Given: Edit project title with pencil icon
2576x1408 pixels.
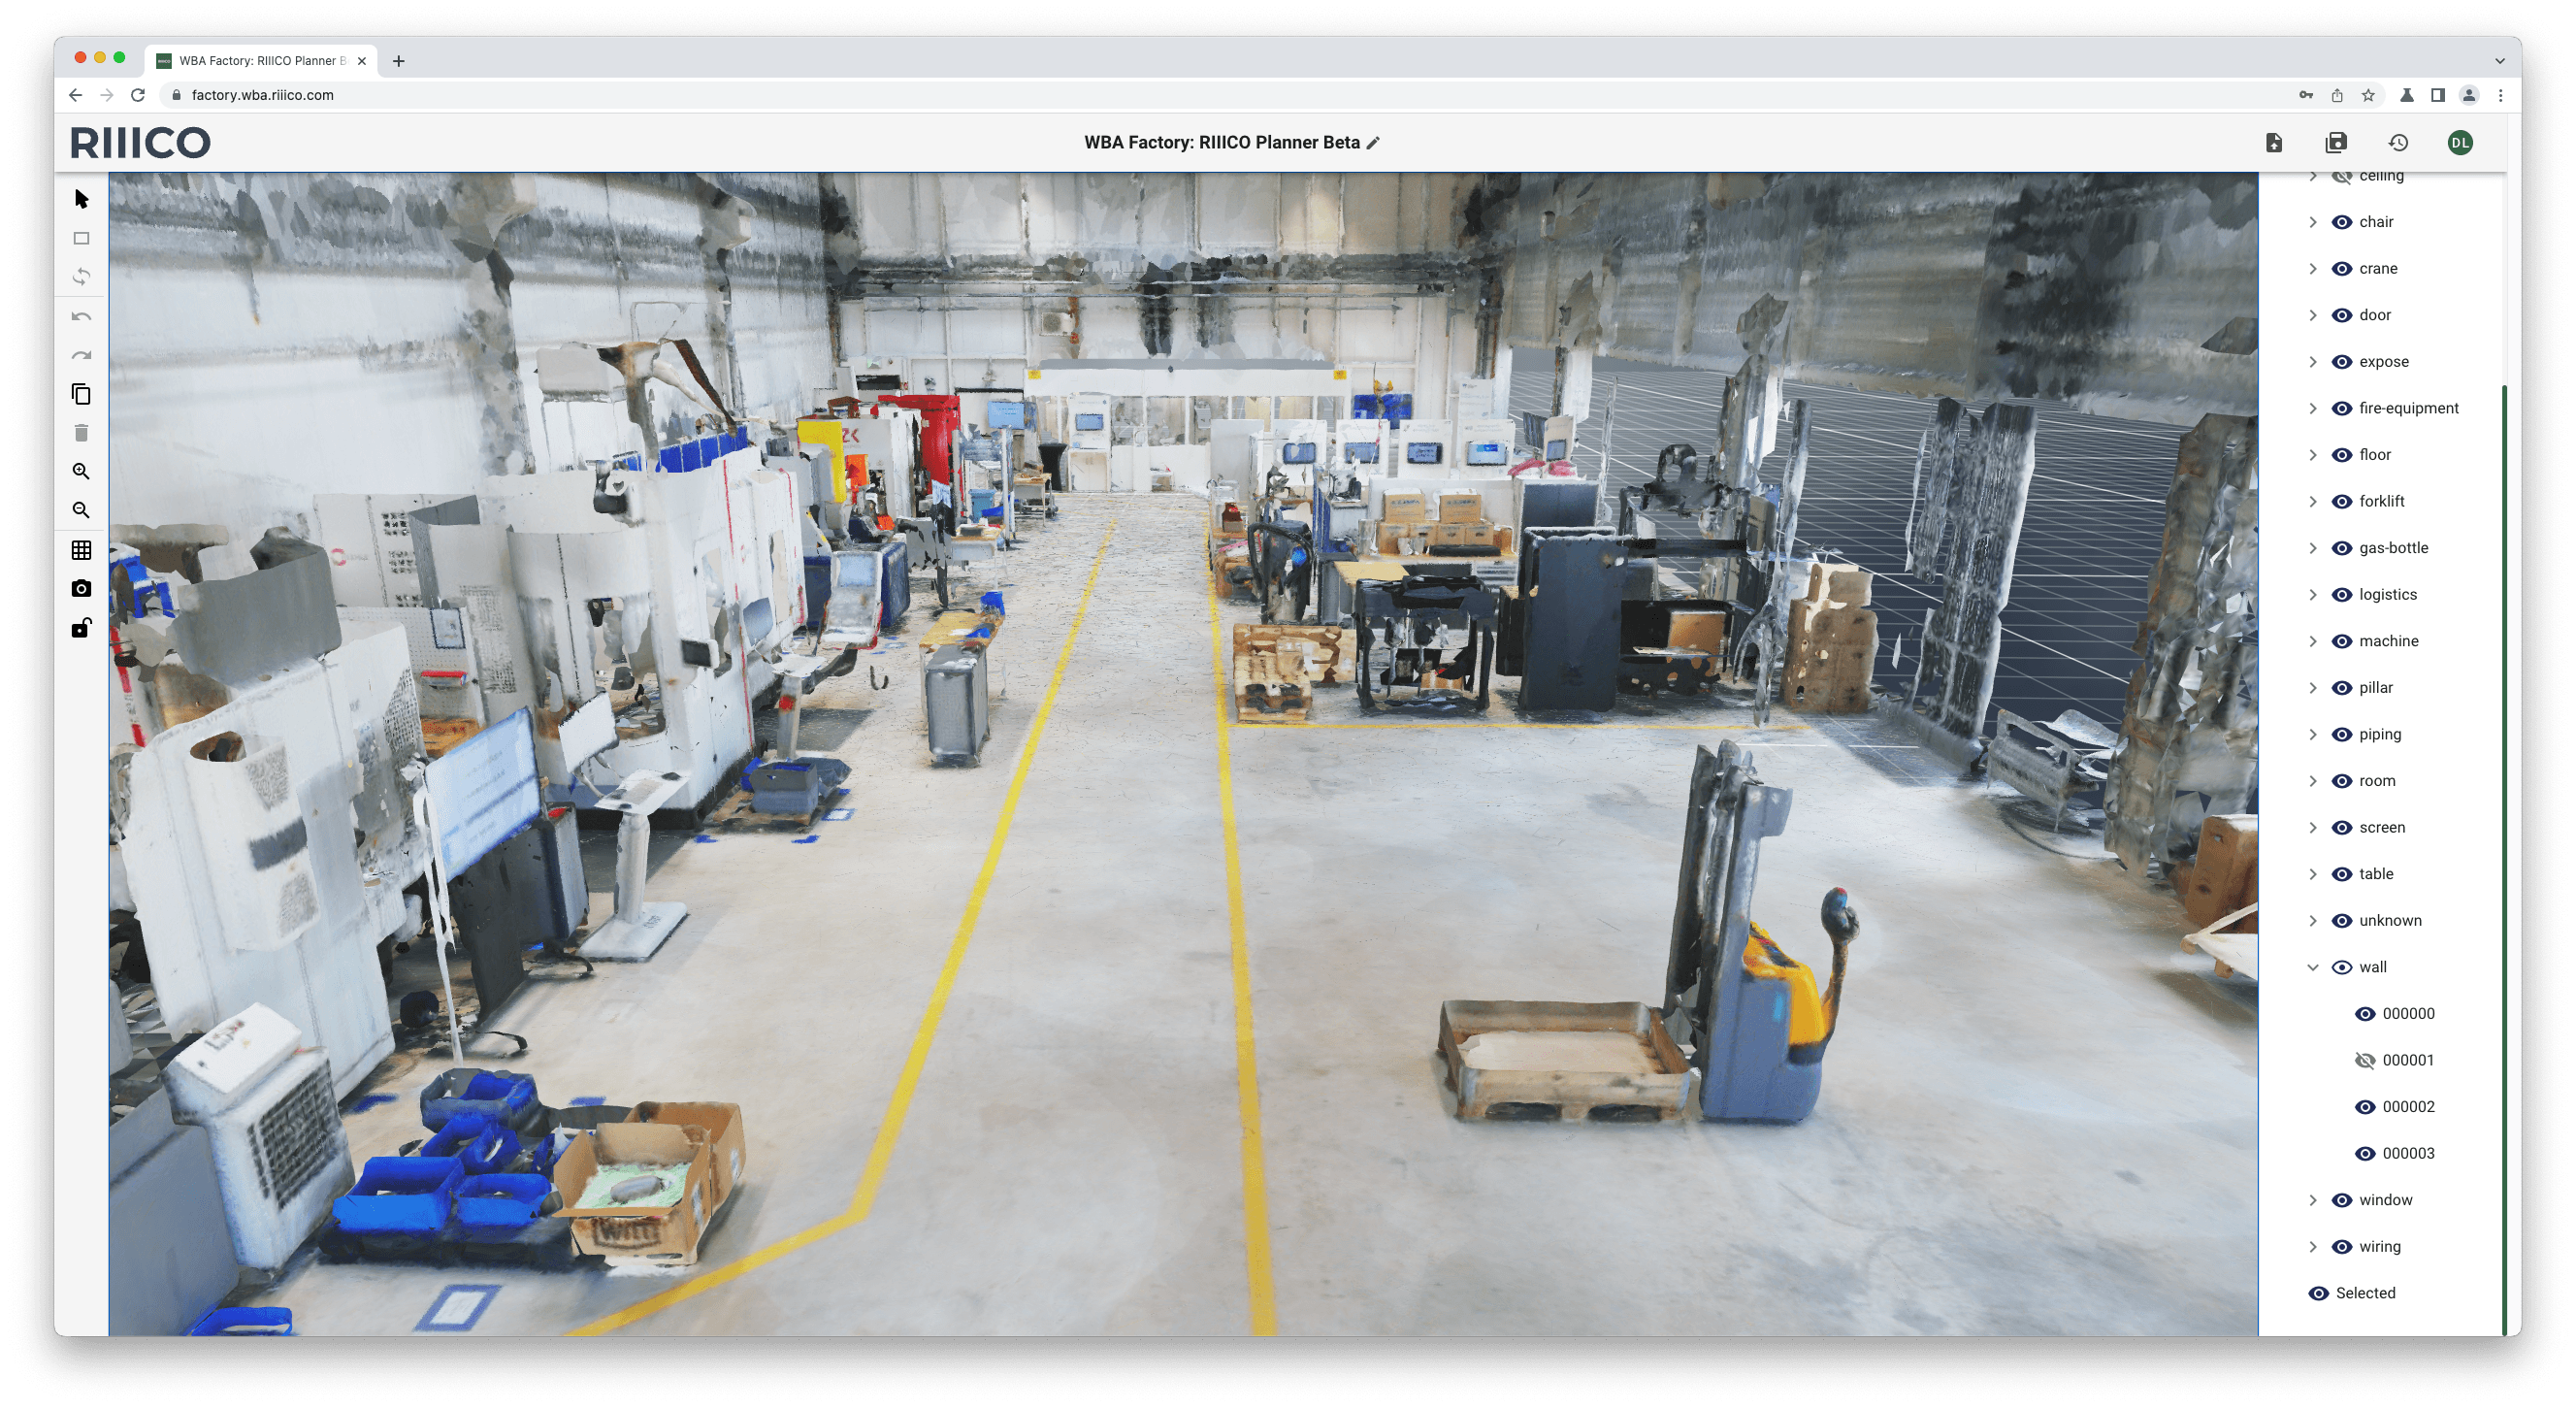Looking at the screenshot, I should coord(1374,143).
